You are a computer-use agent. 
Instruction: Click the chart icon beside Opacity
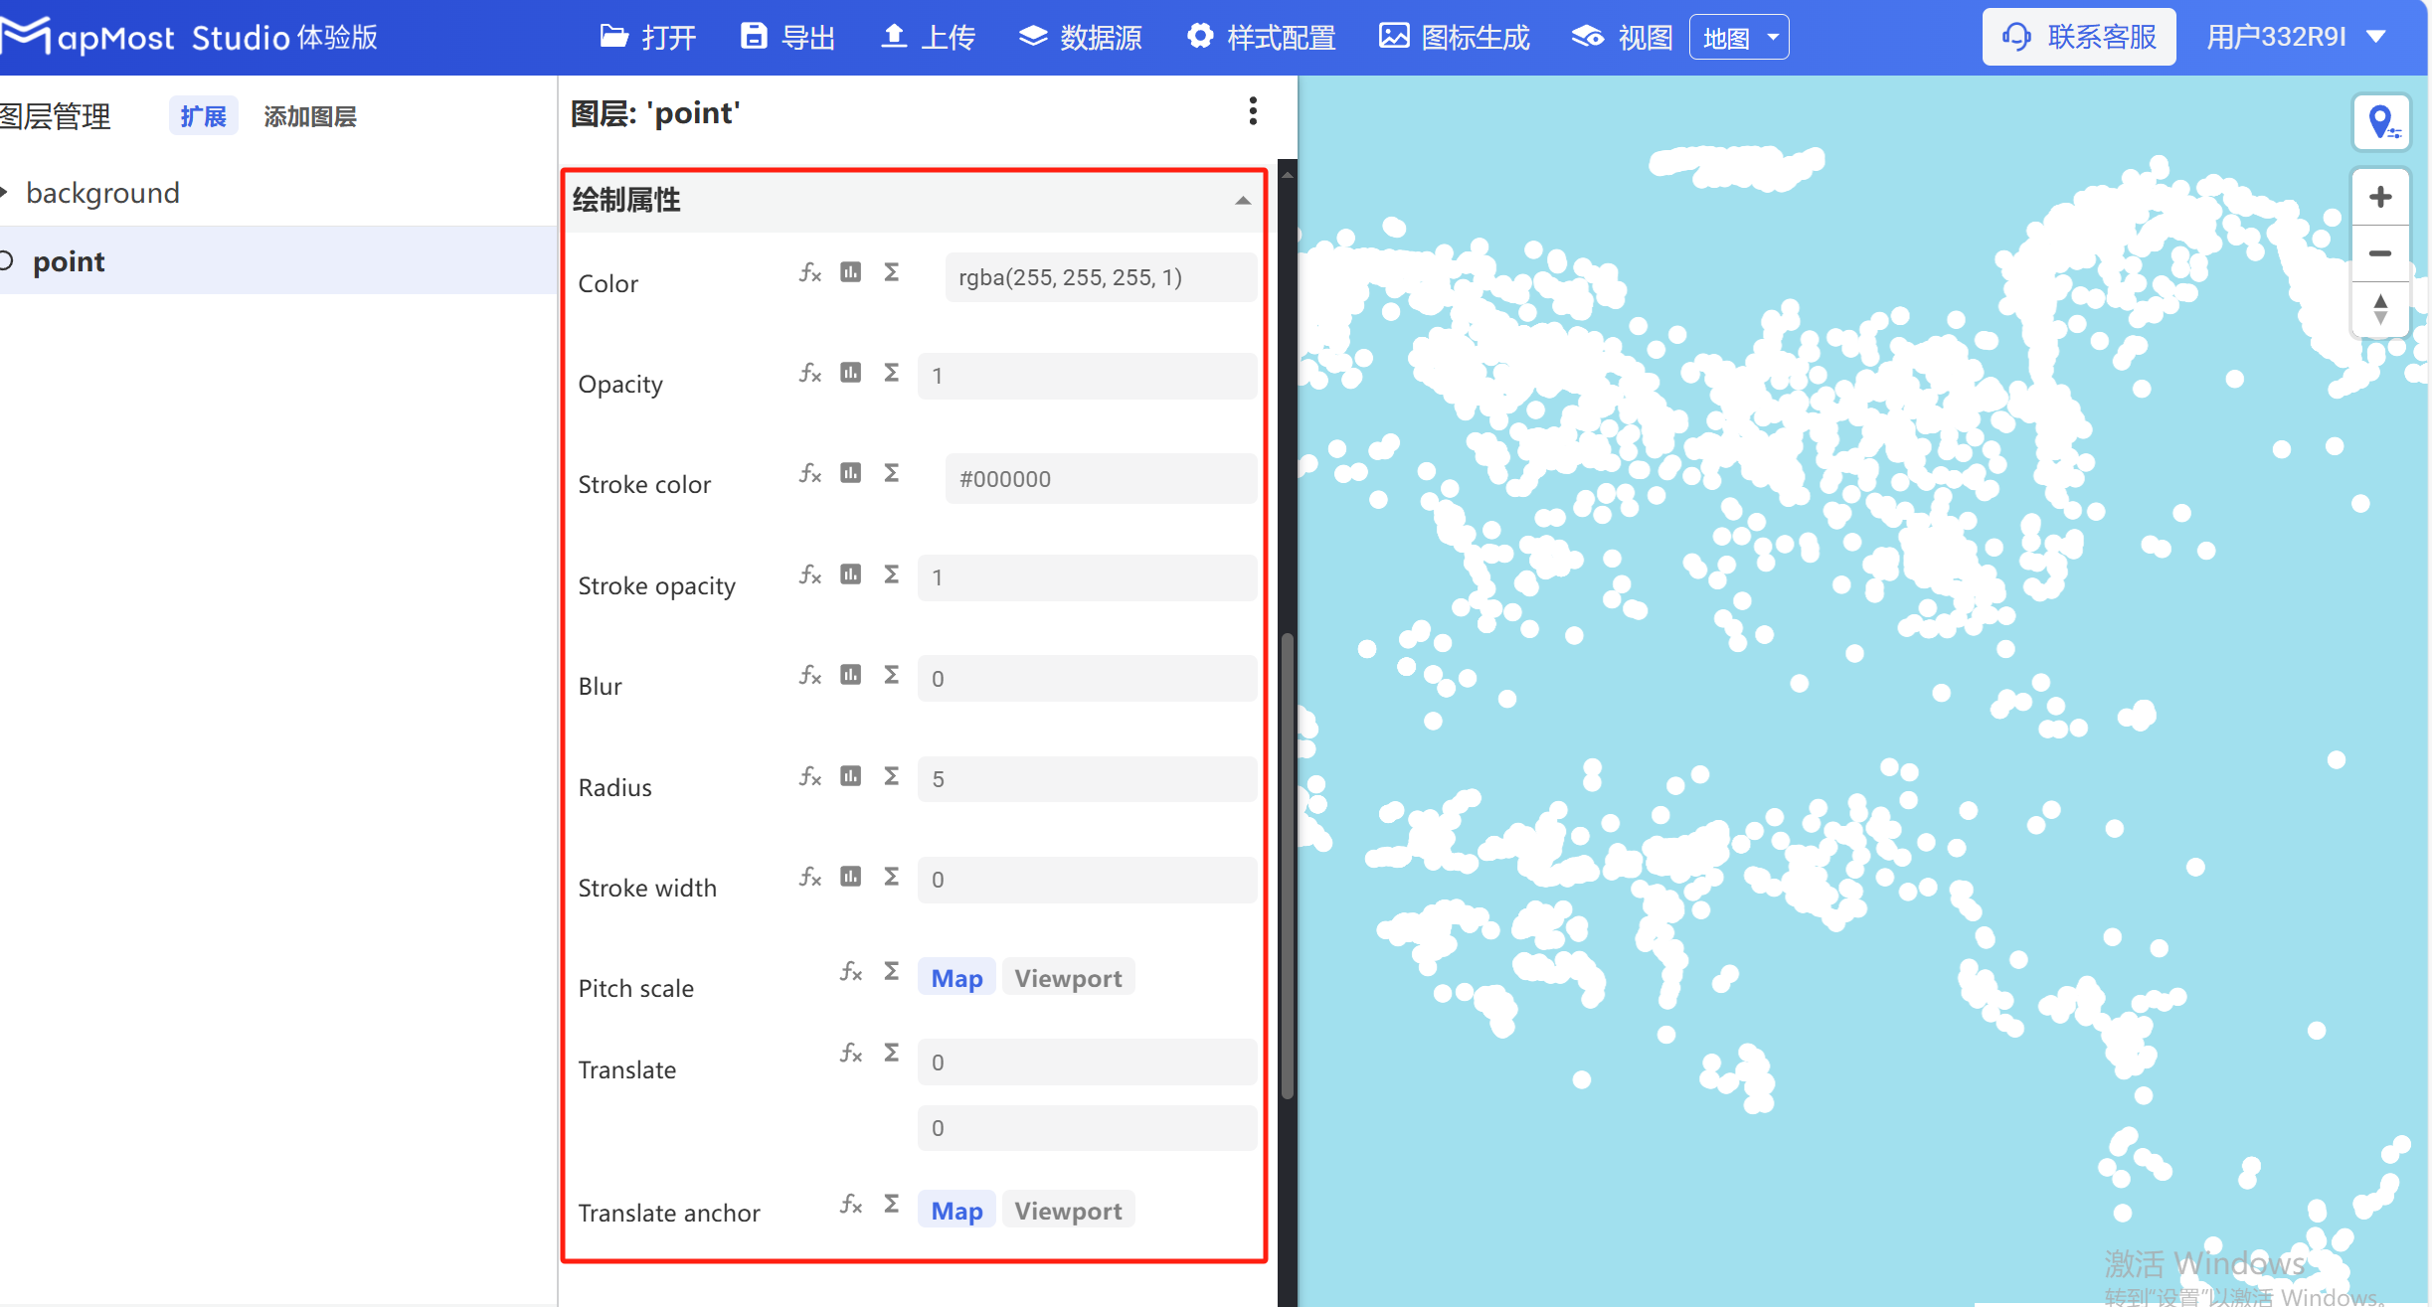click(x=850, y=373)
